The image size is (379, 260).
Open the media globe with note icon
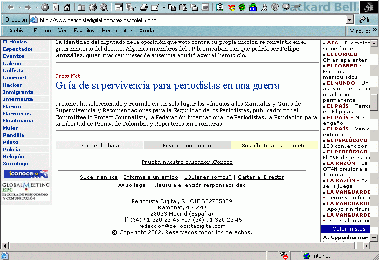[x=275, y=8]
